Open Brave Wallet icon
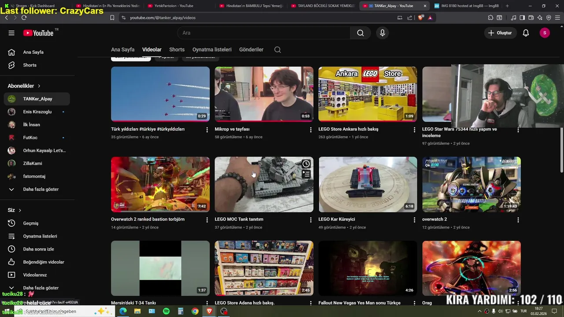This screenshot has height=317, width=564. click(x=531, y=18)
